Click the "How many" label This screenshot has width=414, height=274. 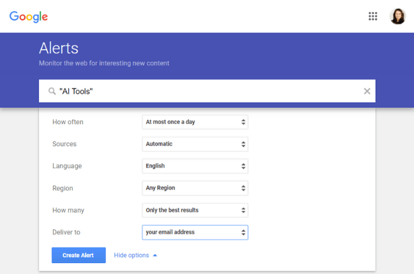tap(68, 210)
